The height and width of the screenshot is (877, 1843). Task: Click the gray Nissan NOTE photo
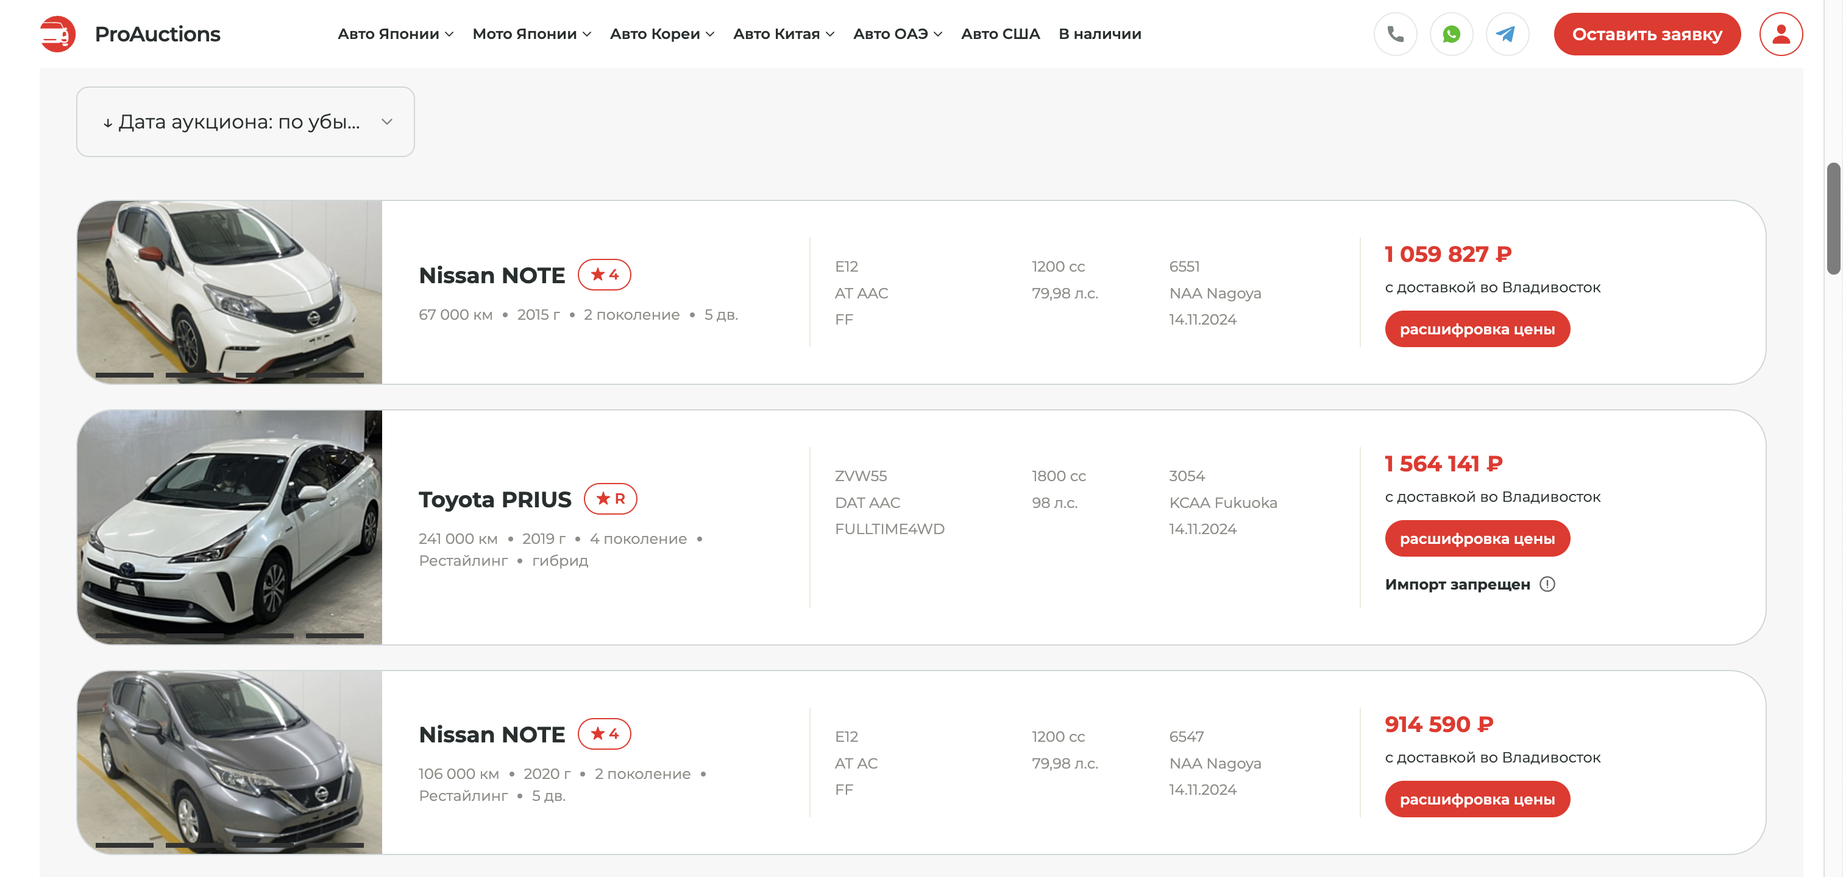[230, 762]
